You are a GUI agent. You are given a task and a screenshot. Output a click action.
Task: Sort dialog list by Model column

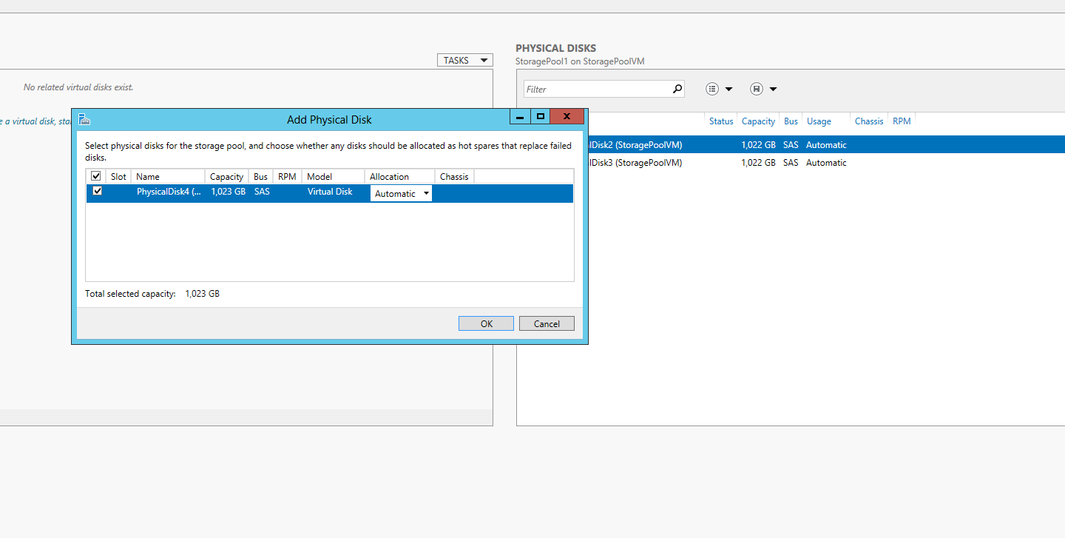click(334, 177)
